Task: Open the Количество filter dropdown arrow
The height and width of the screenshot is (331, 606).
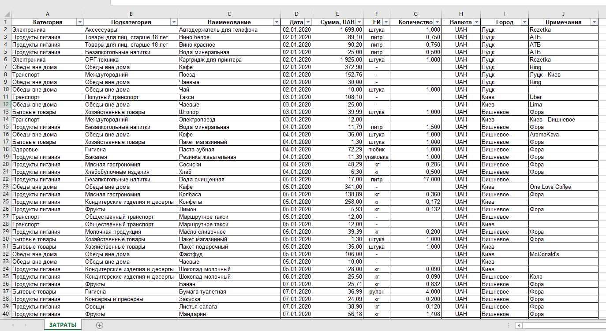Action: [437, 22]
